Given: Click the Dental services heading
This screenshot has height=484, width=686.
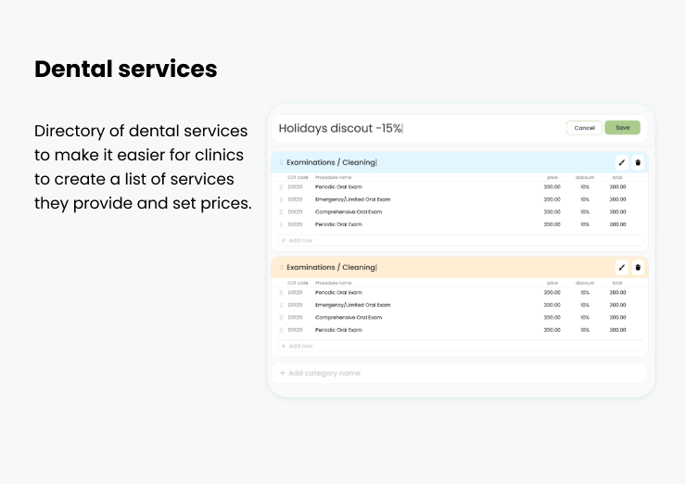Looking at the screenshot, I should [125, 70].
